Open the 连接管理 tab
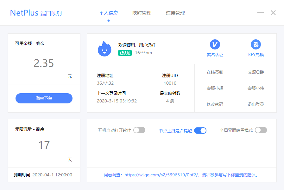Screen dimensions: 284x190 tap(175, 13)
